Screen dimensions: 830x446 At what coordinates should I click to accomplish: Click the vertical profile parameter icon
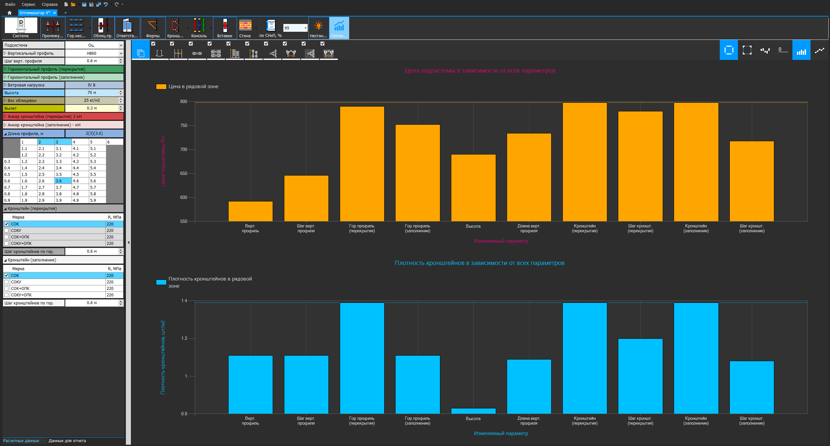pos(159,53)
